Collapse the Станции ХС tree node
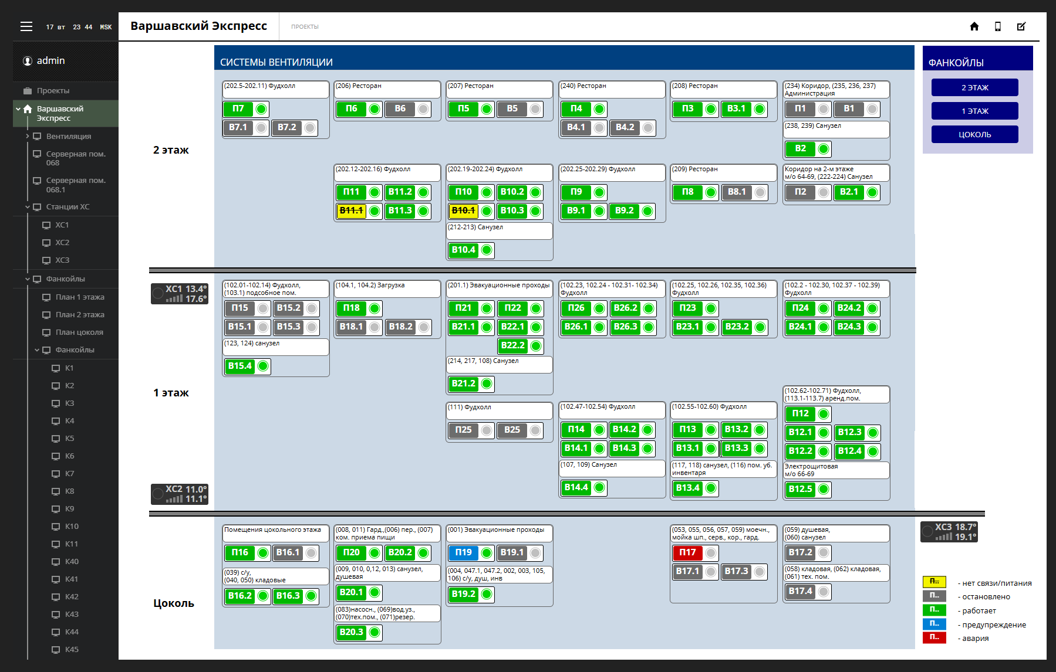The width and height of the screenshot is (1056, 672). point(28,207)
